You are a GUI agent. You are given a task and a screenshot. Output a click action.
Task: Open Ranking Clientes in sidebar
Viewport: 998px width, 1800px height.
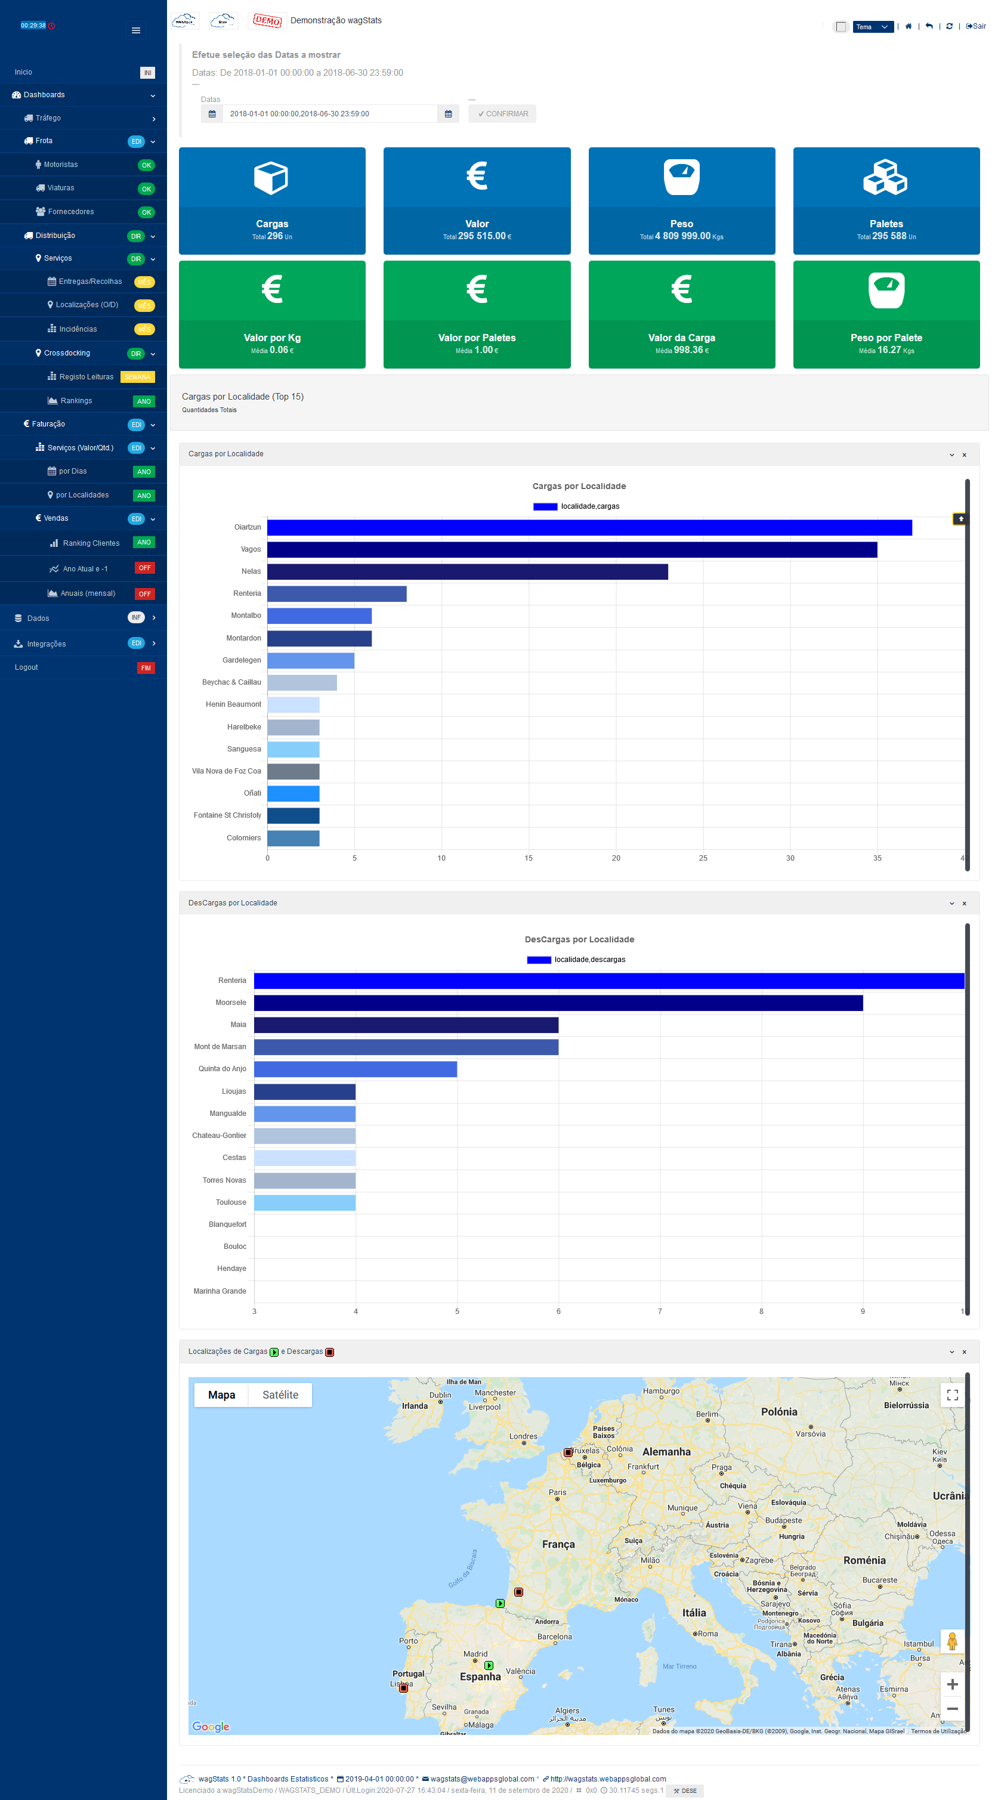[83, 543]
